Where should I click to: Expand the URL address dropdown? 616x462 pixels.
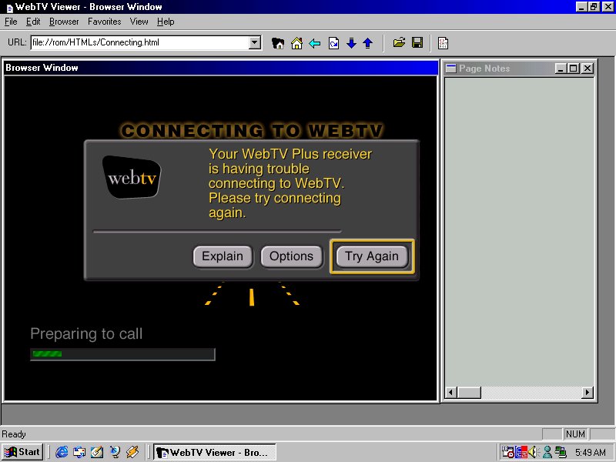[x=255, y=43]
